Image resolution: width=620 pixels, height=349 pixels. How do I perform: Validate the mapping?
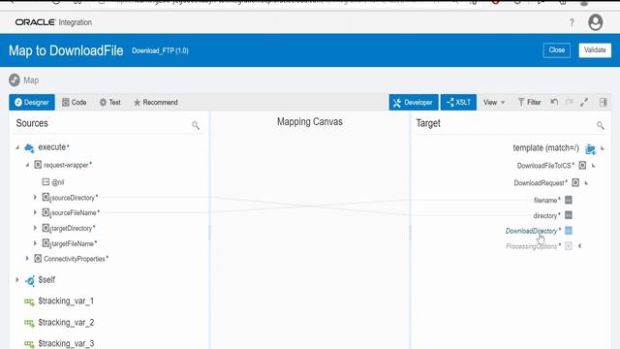(x=595, y=50)
